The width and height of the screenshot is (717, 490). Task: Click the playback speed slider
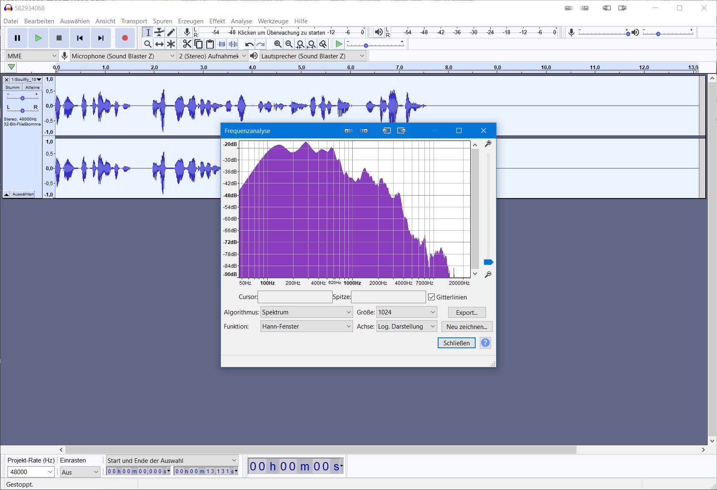375,45
